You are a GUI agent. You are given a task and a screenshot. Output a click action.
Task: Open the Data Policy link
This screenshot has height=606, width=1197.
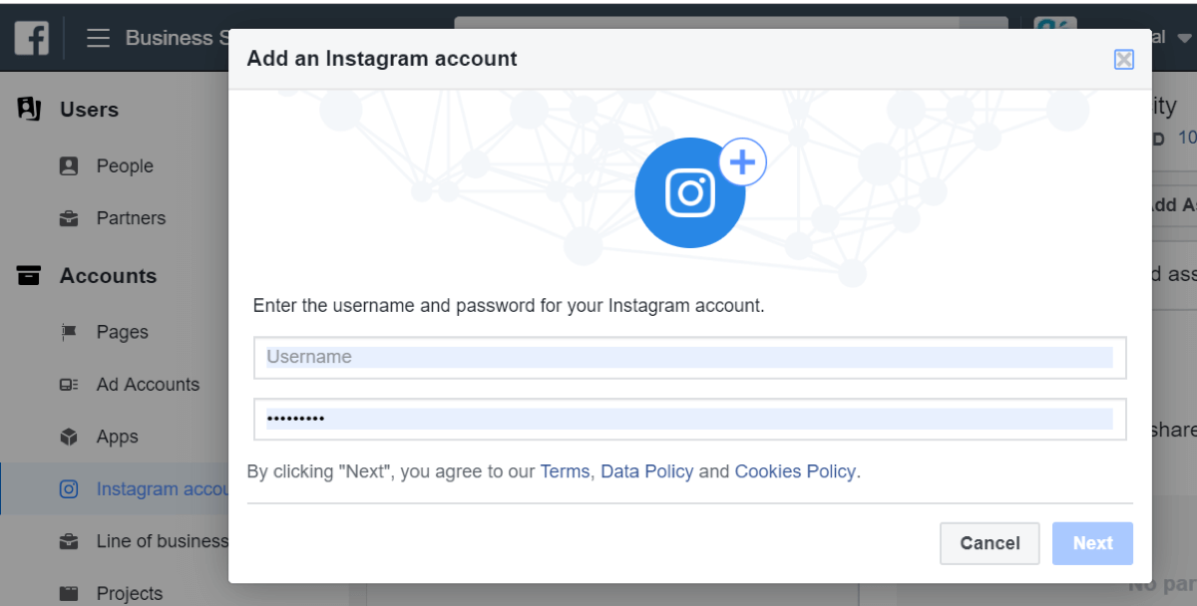pos(646,471)
